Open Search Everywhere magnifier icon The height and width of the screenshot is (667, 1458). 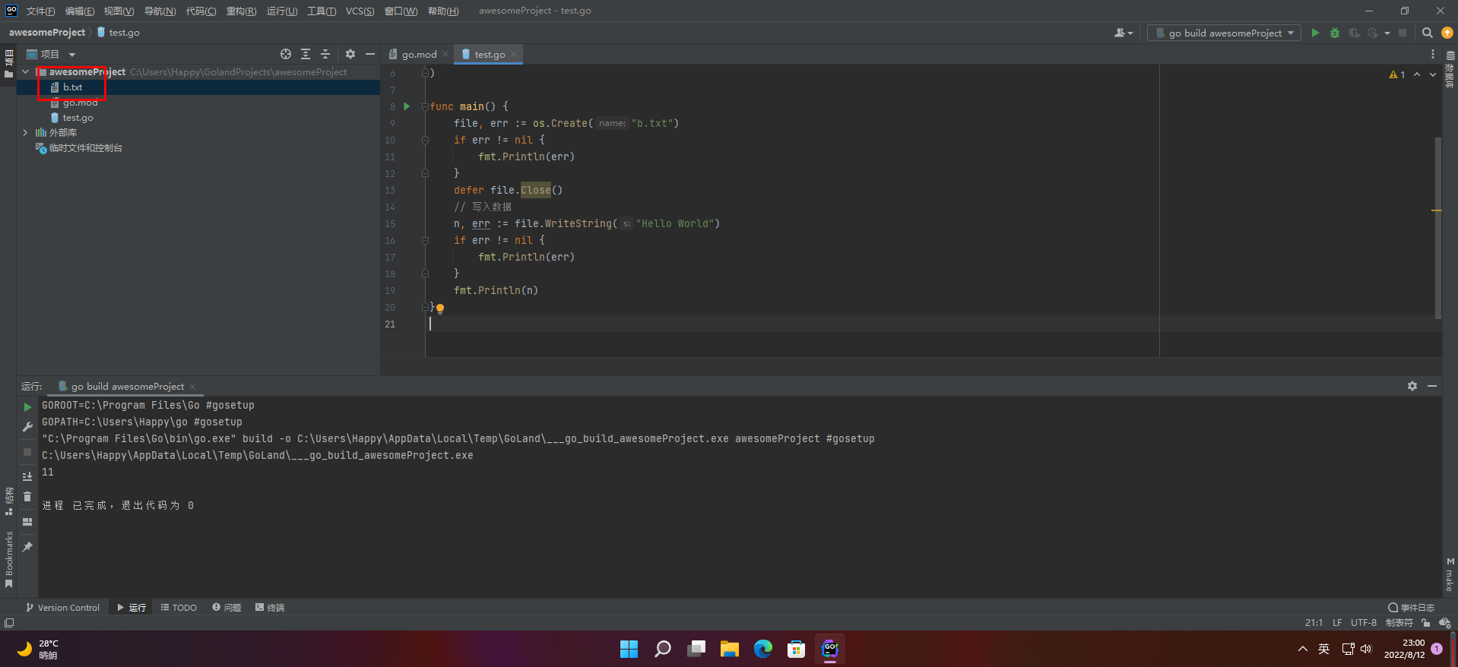1427,33
